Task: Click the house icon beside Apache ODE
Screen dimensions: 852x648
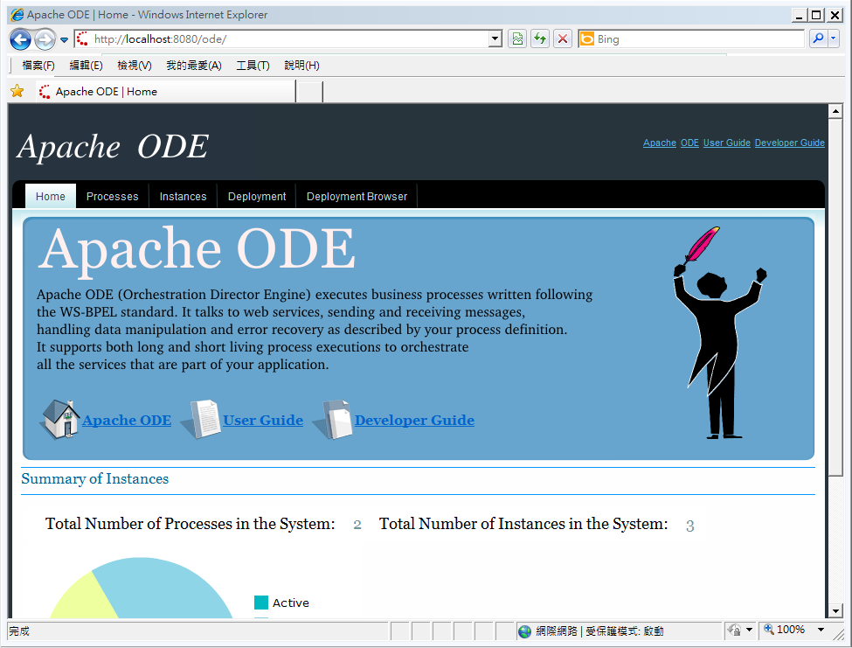Action: click(x=59, y=419)
